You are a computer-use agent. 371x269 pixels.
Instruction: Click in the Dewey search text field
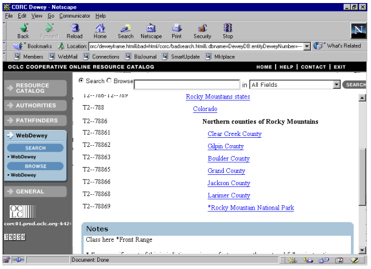pyautogui.click(x=187, y=85)
